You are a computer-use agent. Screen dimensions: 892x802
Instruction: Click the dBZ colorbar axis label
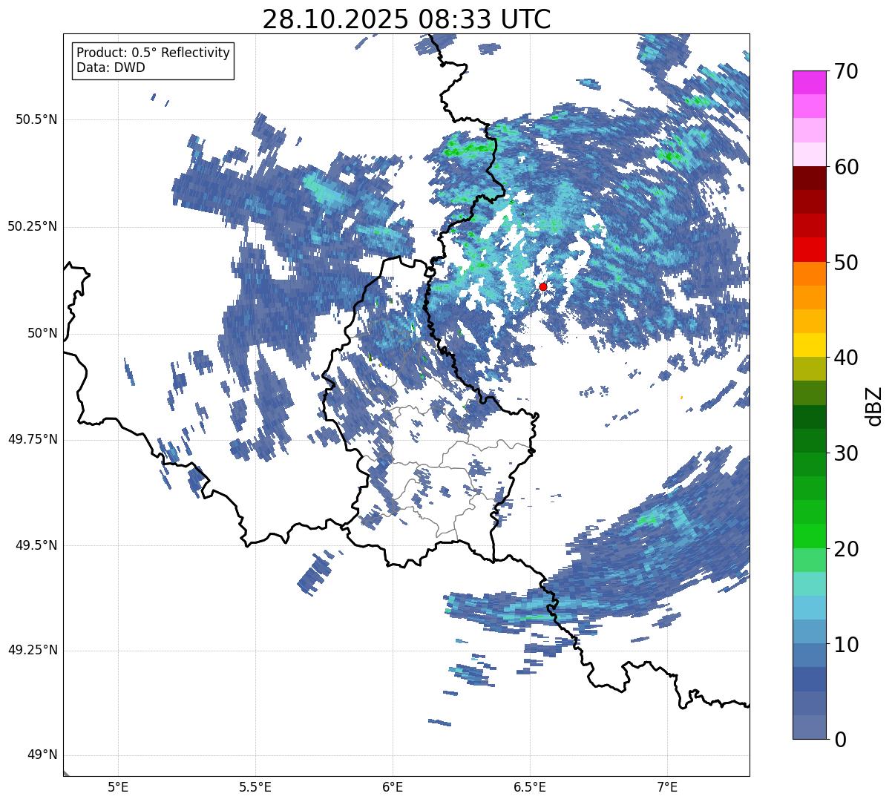875,406
